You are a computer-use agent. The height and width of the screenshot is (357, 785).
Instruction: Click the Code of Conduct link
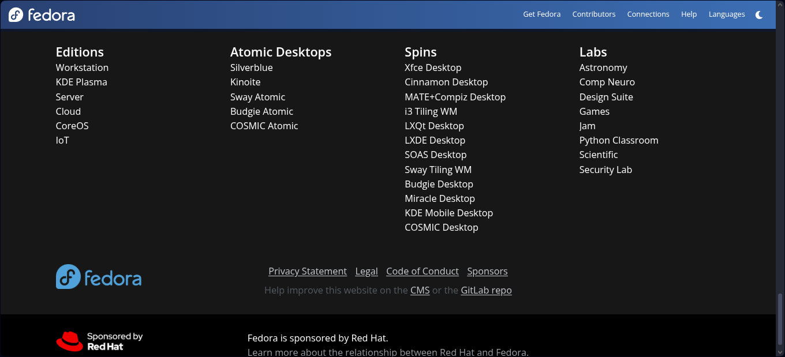click(x=423, y=271)
